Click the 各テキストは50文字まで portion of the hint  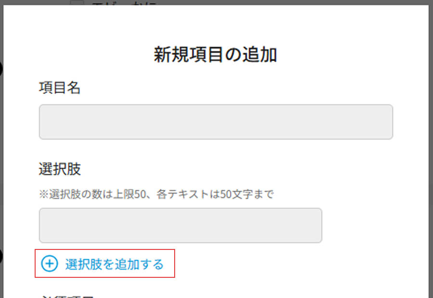pyautogui.click(x=215, y=194)
